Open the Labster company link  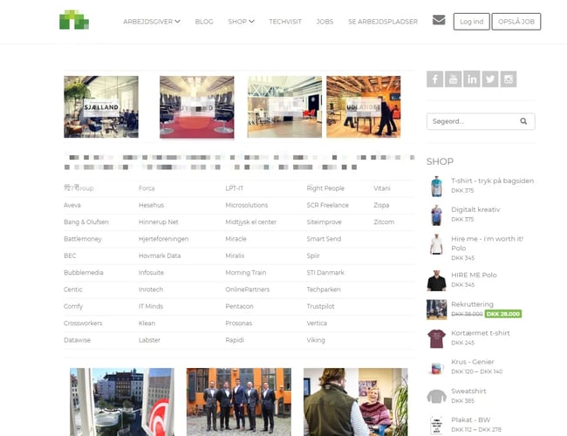click(x=149, y=340)
